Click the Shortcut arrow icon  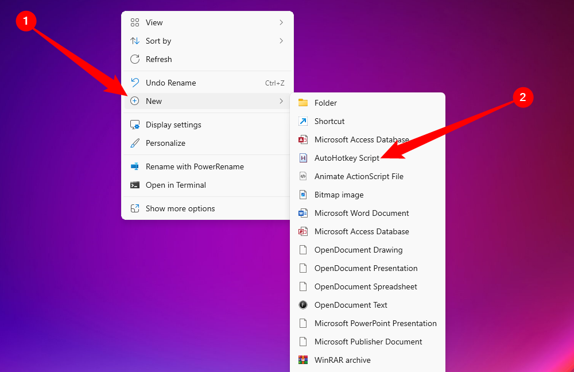(x=303, y=121)
